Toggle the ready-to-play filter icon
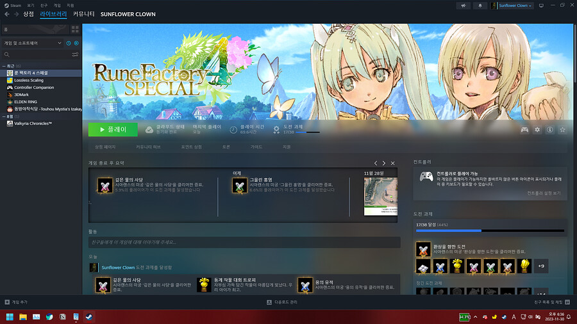This screenshot has width=577, height=324. (x=76, y=43)
